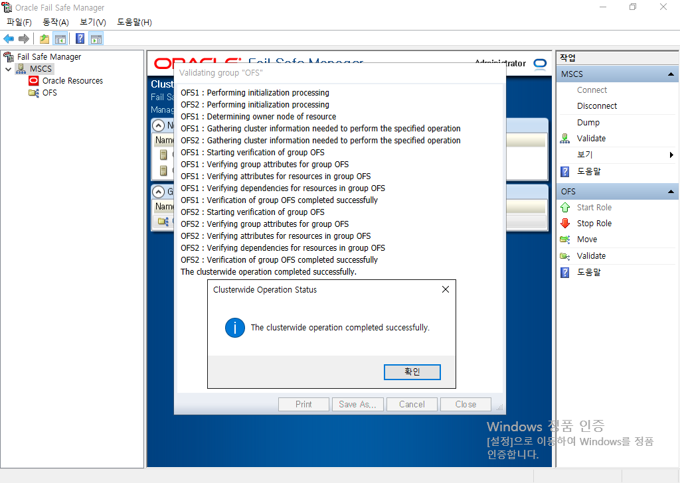
Task: Open the 보기 submenu arrow in actions pane
Action: tap(671, 155)
